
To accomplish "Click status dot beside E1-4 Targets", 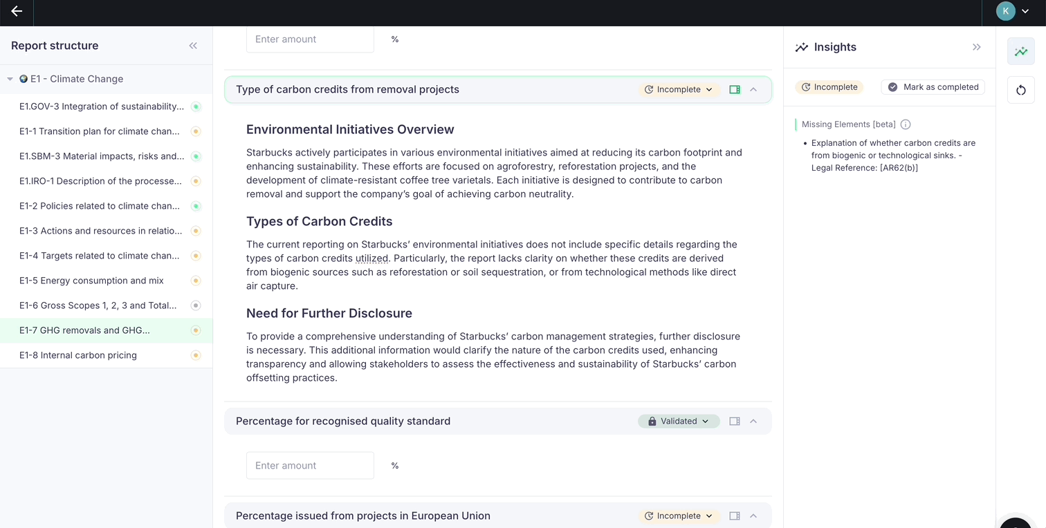I will 196,256.
